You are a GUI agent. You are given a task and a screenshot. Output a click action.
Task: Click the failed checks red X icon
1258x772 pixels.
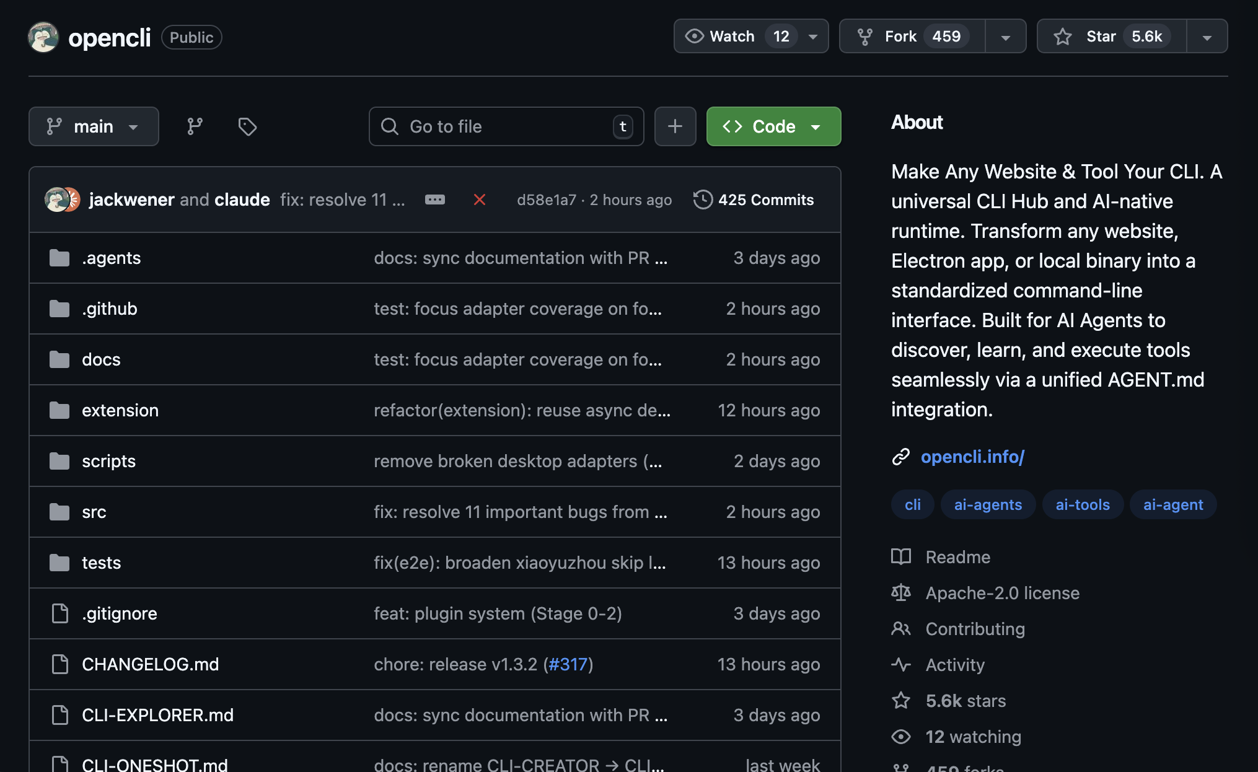(479, 200)
